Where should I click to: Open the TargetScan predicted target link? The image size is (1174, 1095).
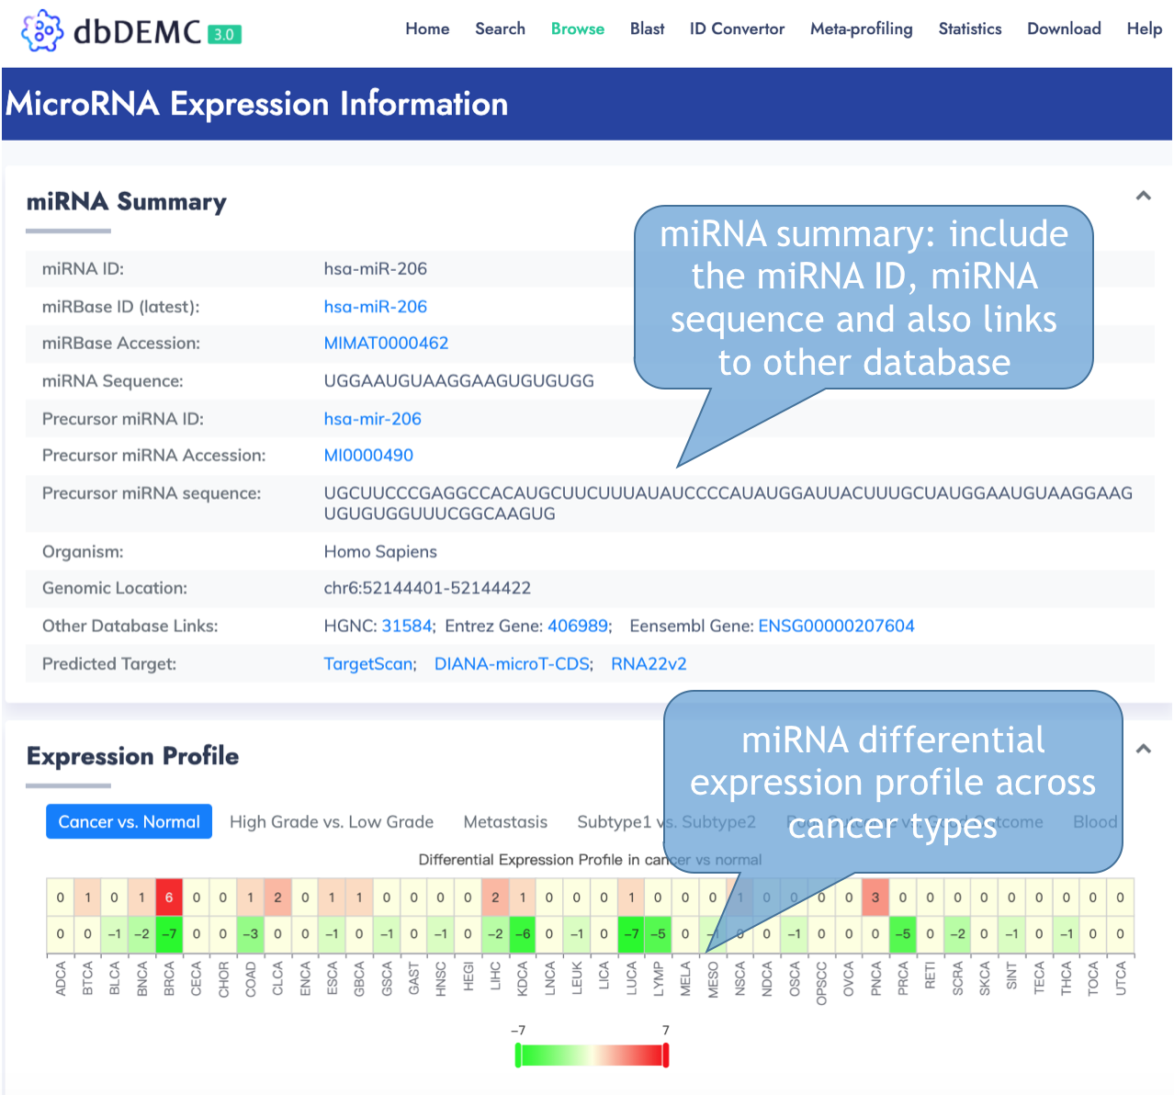point(368,663)
